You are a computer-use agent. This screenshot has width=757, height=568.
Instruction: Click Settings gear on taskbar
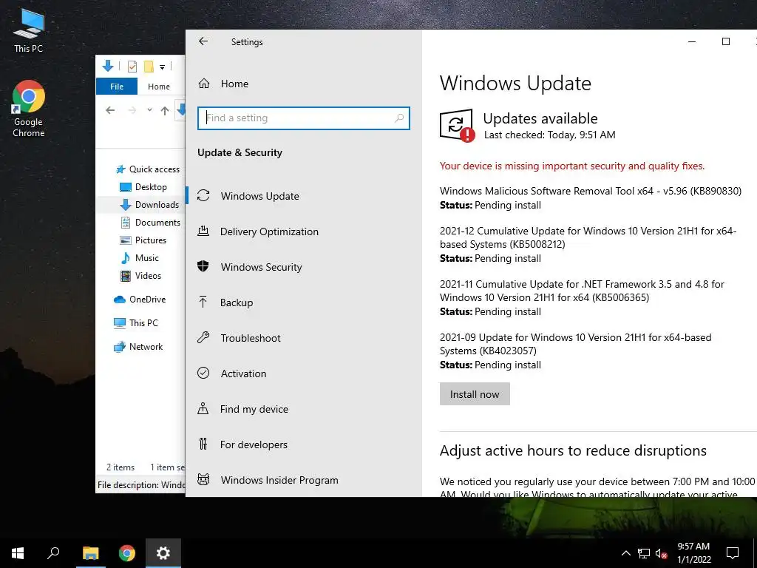163,553
